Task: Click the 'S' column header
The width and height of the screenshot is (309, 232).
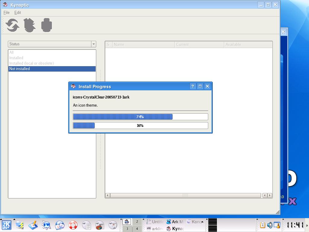Action: coord(109,45)
